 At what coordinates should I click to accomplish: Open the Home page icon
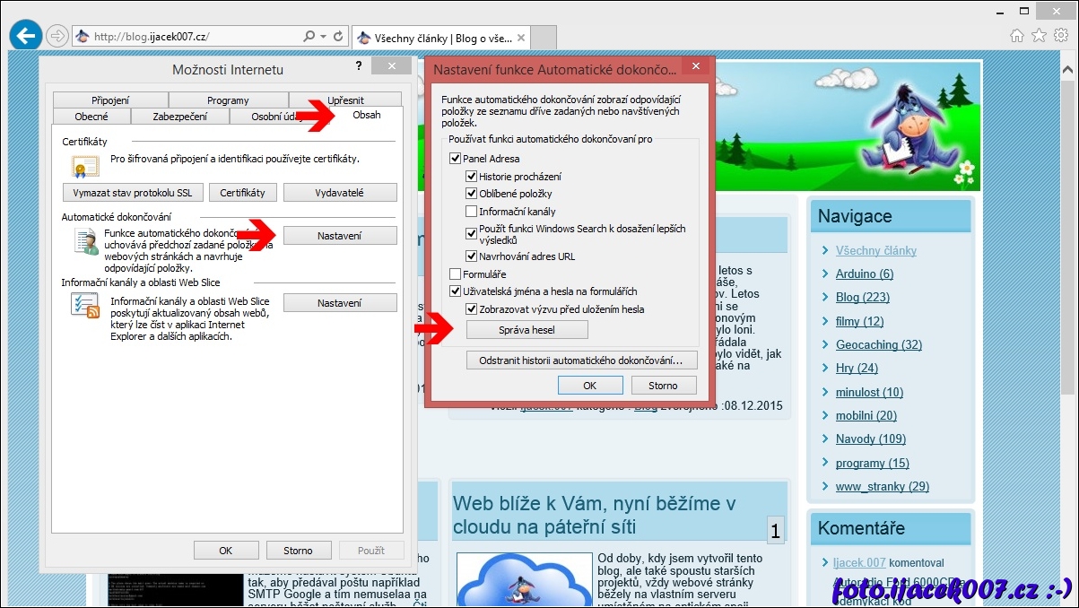click(x=1016, y=36)
